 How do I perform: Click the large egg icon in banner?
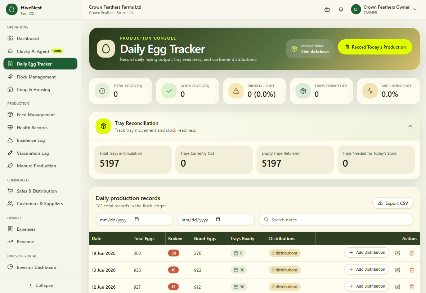click(x=106, y=49)
